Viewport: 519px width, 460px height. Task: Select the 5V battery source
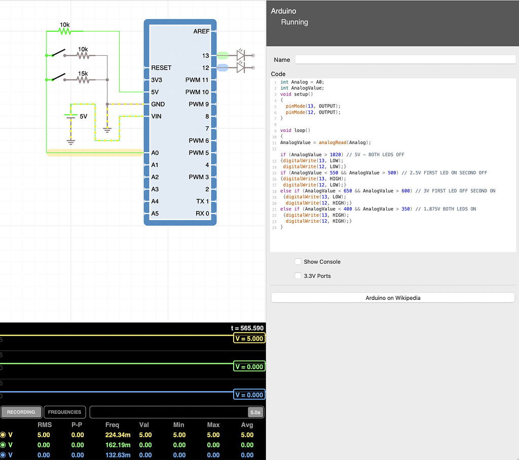click(70, 116)
